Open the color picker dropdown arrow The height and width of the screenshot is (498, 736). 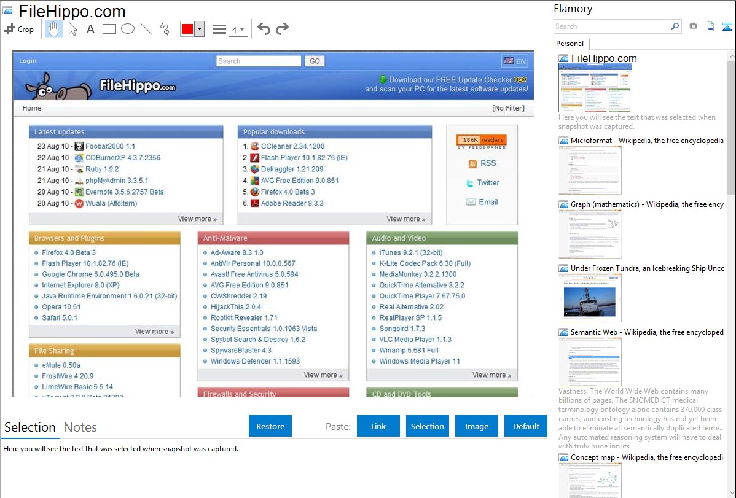200,29
